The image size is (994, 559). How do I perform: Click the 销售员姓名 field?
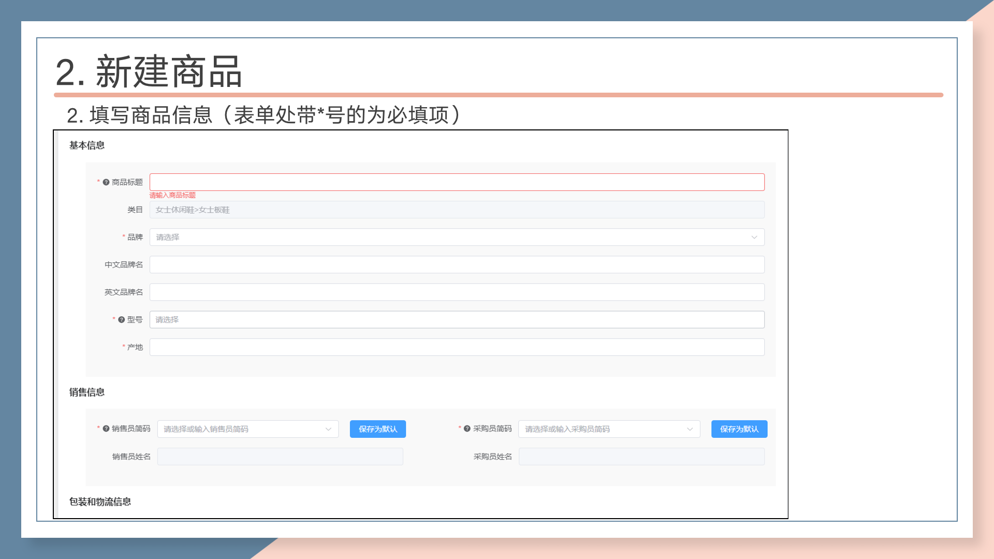[280, 457]
